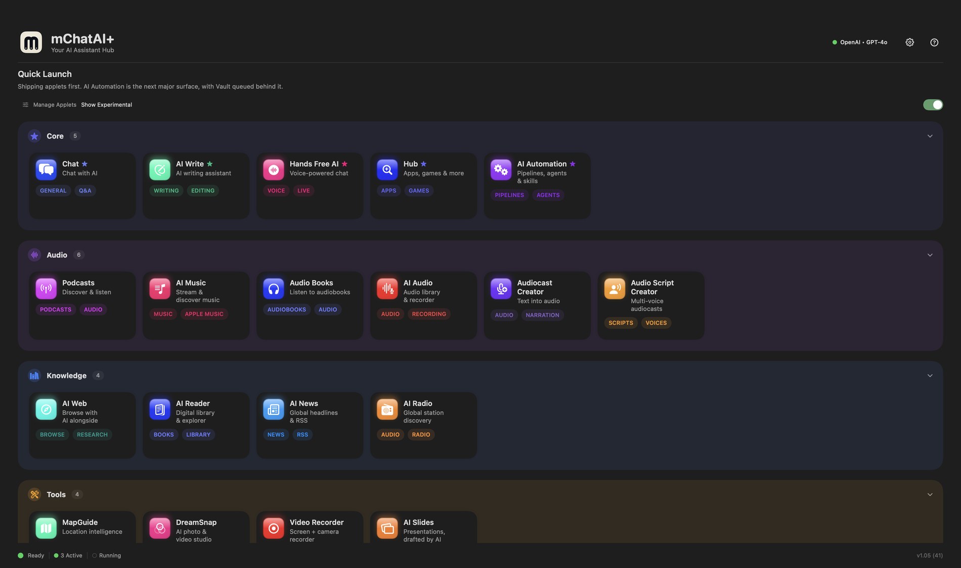Open help question mark icon
Image resolution: width=961 pixels, height=568 pixels.
coord(934,42)
